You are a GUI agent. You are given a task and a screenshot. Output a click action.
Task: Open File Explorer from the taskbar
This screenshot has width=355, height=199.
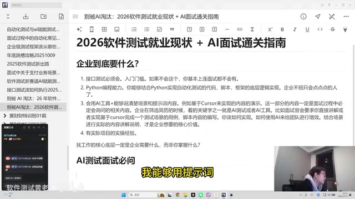185,195
